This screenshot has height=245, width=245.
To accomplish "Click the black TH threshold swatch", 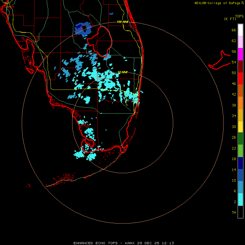I will coord(240,212).
